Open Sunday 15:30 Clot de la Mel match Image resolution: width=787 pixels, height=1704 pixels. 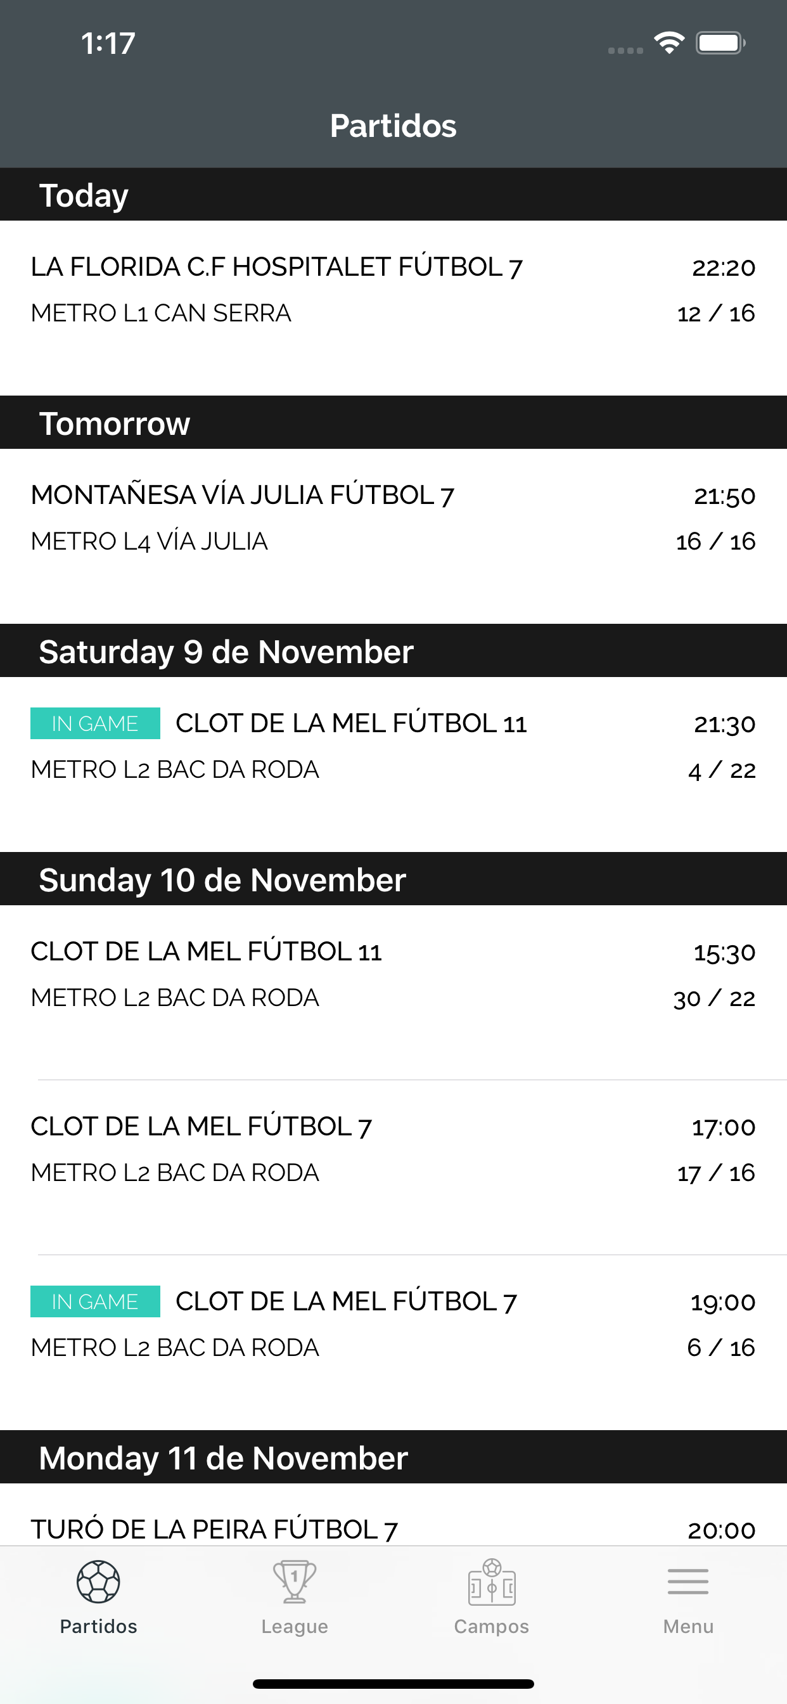(207, 952)
